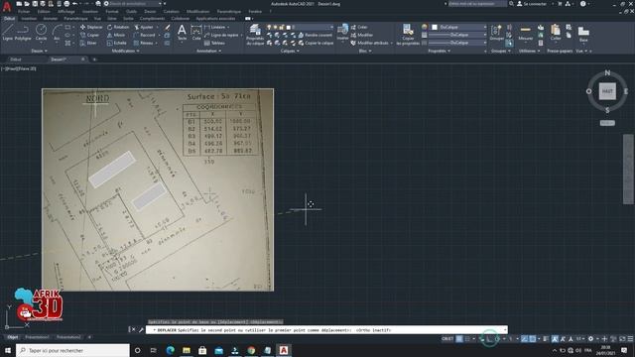Click the new drawing tab plus button
Viewport: 635px width, 357px height.
(x=94, y=59)
